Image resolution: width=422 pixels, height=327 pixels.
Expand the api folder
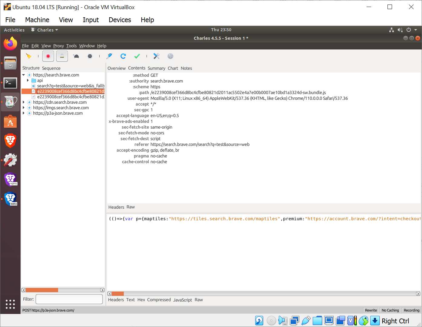(x=28, y=80)
